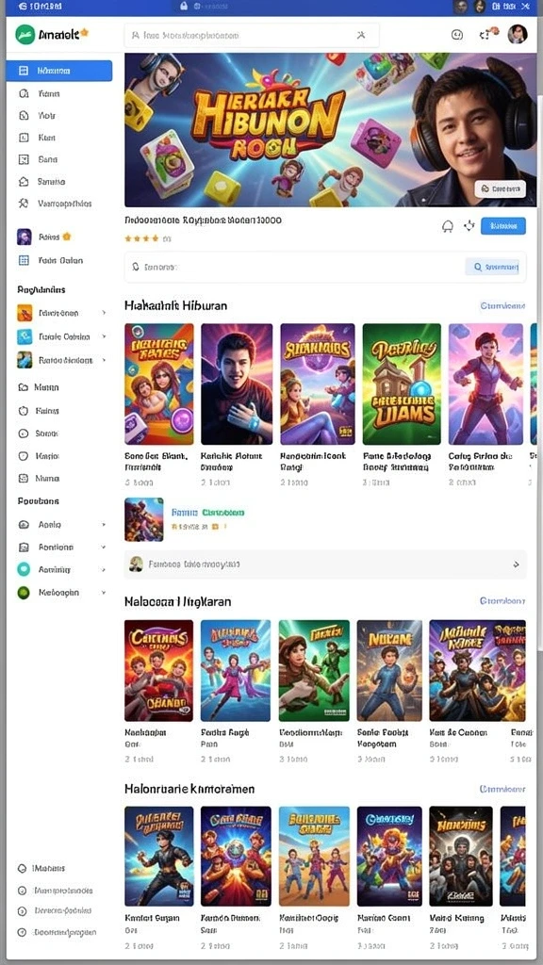Open the purple avatar sidebar item with star badge

(24, 237)
